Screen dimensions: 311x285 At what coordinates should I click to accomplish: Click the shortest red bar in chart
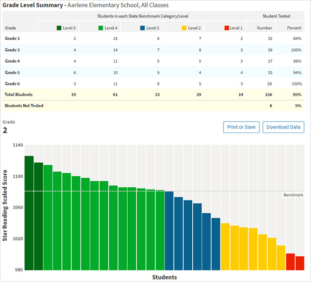pos(300,263)
